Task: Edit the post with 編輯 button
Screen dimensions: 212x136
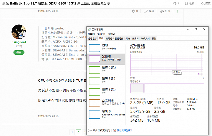Action: (149, 11)
